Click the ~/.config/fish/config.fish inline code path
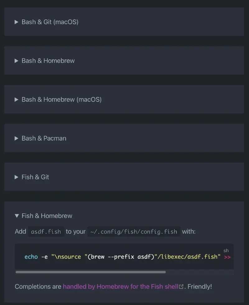This screenshot has width=249, height=305. 134,232
